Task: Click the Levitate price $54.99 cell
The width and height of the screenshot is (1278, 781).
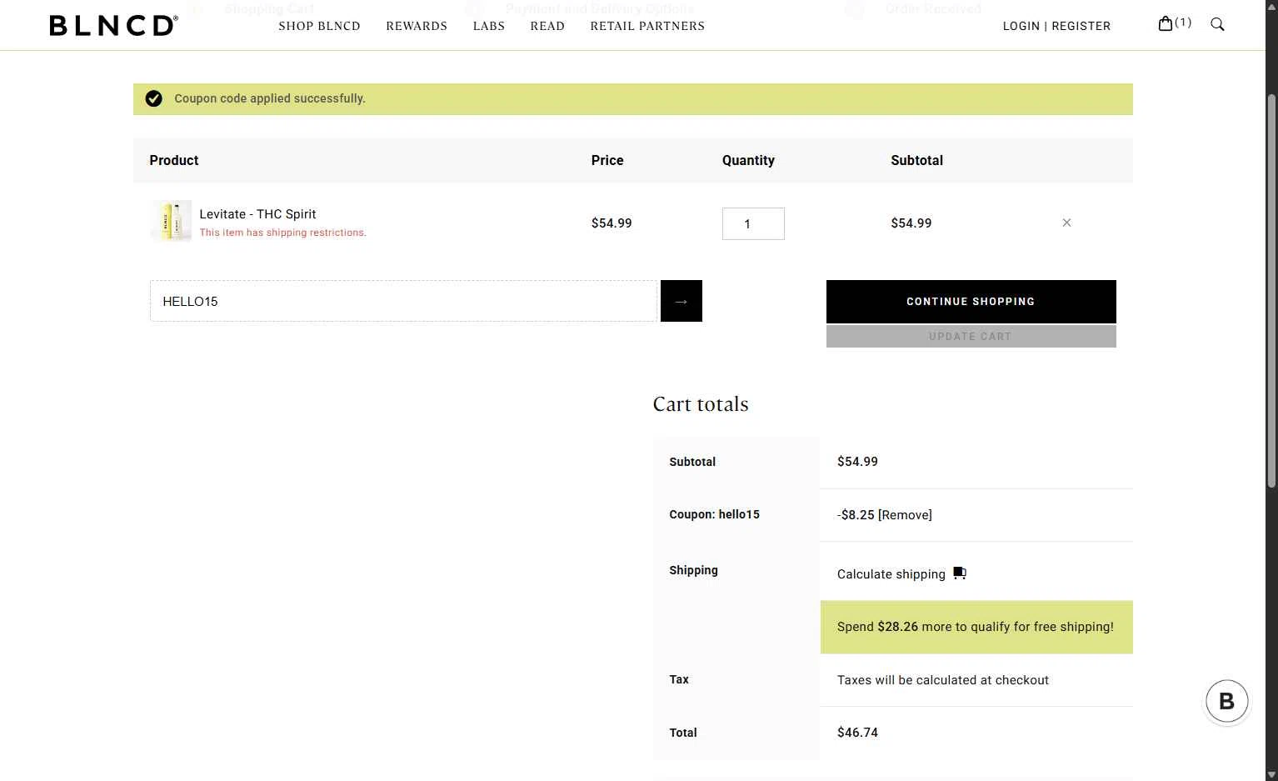Action: (x=612, y=223)
